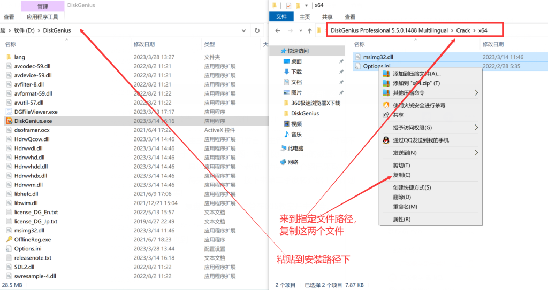This screenshot has width=548, height=290.
Task: Expand chevron between Crack and x64 breadcrumb
Action: click(474, 30)
